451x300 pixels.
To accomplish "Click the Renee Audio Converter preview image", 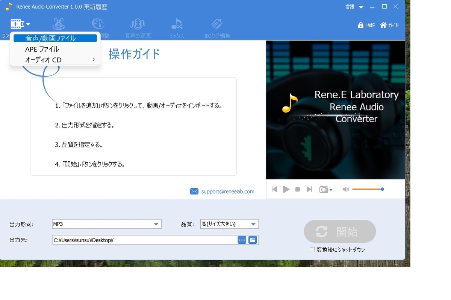I will click(336, 110).
